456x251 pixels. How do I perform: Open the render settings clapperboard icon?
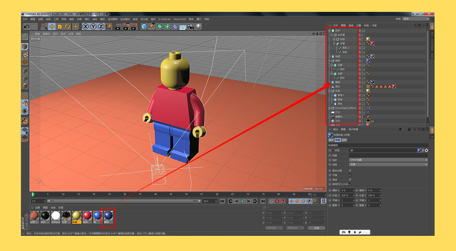pos(134,27)
